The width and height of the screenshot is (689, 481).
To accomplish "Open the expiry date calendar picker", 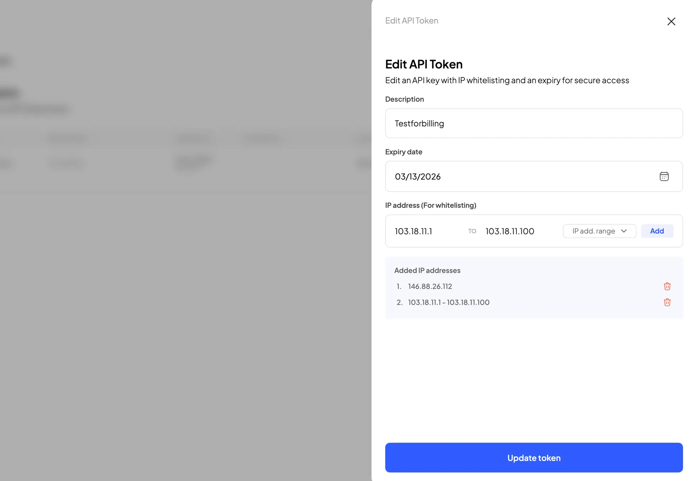I will 664,176.
